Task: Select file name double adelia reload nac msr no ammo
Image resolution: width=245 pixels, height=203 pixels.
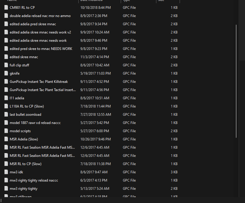Action: coord(40,16)
